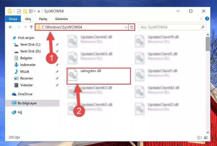Go back with the left arrow button
Screen dimensions: 217x146
(x=10, y=27)
